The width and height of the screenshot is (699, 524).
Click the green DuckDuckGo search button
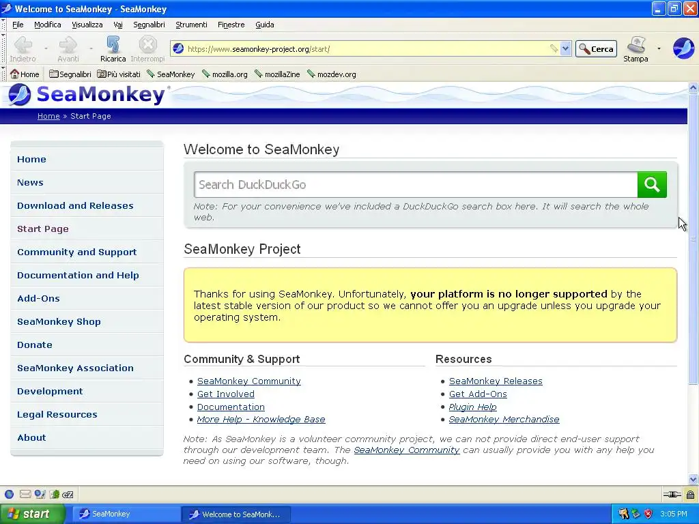click(x=652, y=184)
